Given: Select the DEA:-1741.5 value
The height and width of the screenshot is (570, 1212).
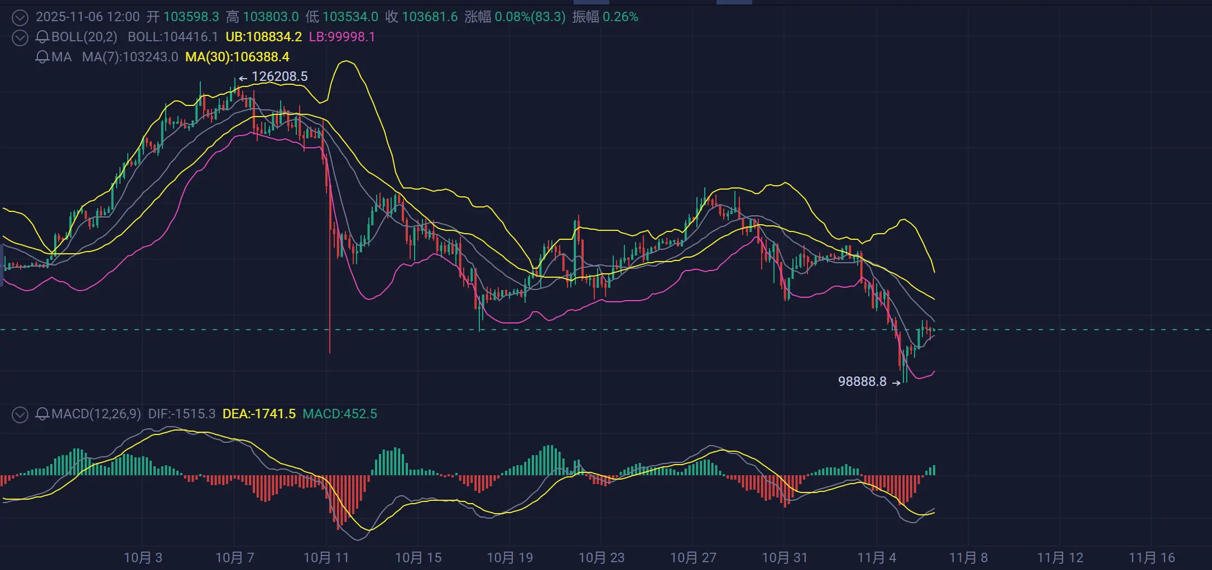Looking at the screenshot, I should pyautogui.click(x=259, y=414).
